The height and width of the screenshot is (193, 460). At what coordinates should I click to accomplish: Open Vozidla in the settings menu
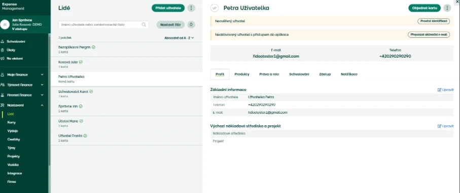click(13, 165)
